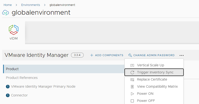The height and width of the screenshot is (104, 199).
Task: Open View Compatibility Matrix menu entry
Action: [154, 87]
